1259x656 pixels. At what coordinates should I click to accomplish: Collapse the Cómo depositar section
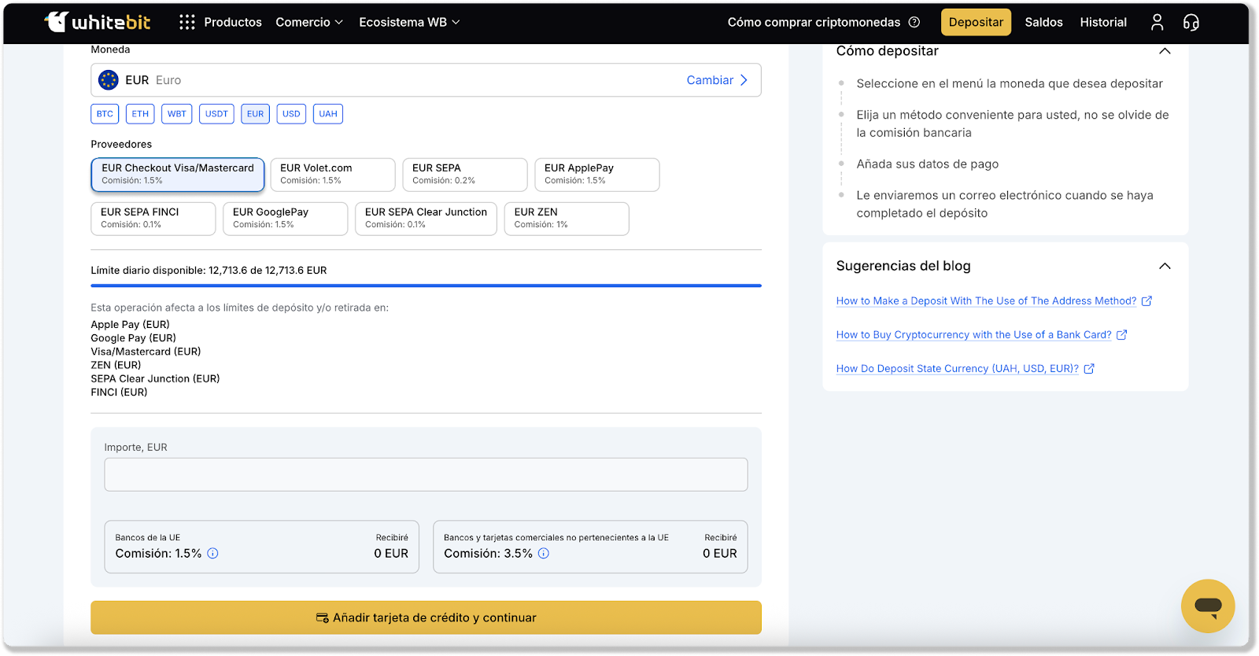point(1165,51)
